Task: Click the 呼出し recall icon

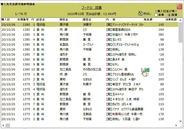Action: 140,13
